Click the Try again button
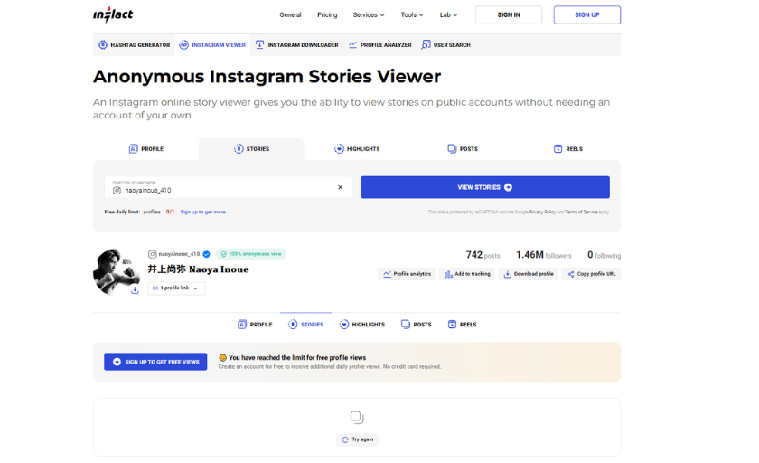Image resolution: width=759 pixels, height=463 pixels. click(357, 439)
